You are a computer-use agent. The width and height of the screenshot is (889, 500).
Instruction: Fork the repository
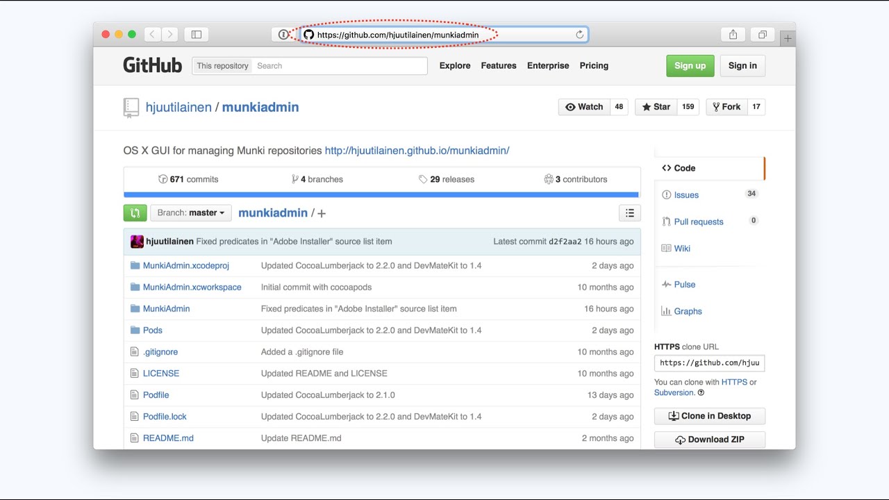coord(726,107)
